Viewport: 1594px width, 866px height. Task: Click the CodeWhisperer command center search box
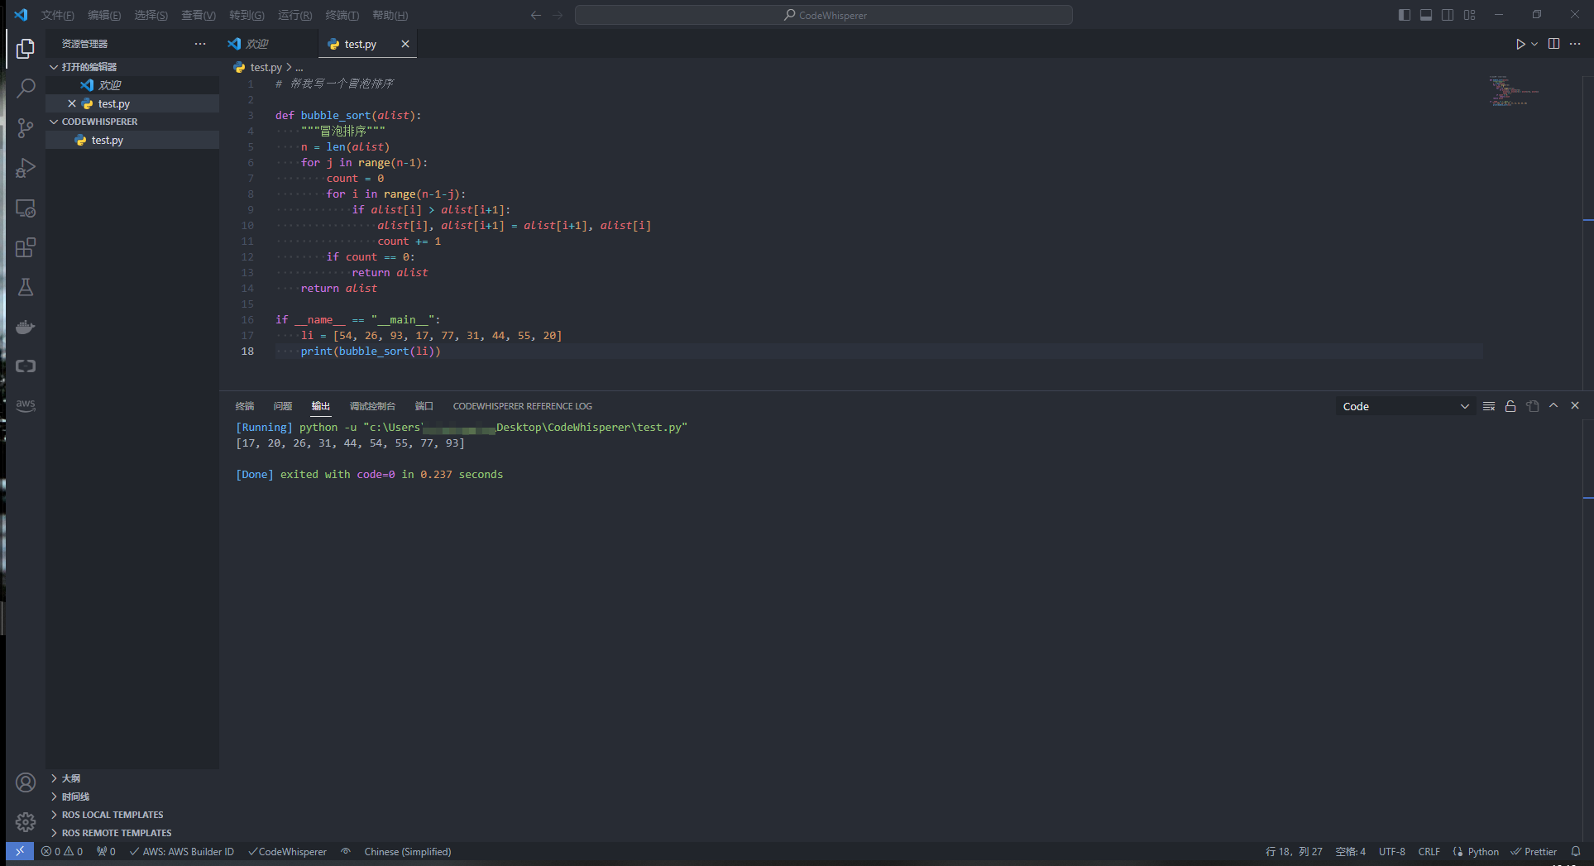tap(824, 15)
